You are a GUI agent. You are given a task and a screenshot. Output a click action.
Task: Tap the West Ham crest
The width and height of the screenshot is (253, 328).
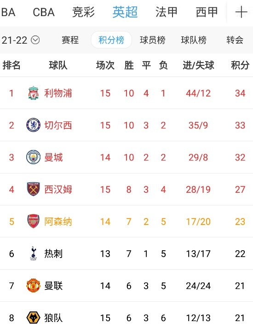click(x=33, y=189)
